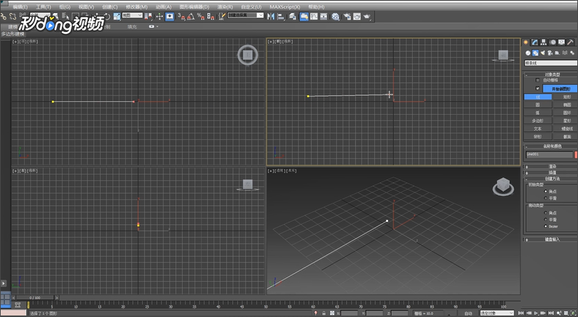Select the Geometry category icon
This screenshot has height=317, width=578.
(x=528, y=53)
